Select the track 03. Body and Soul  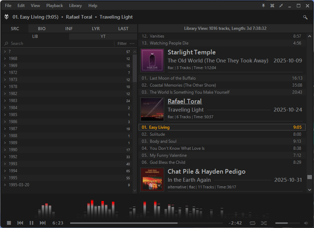[222, 141]
